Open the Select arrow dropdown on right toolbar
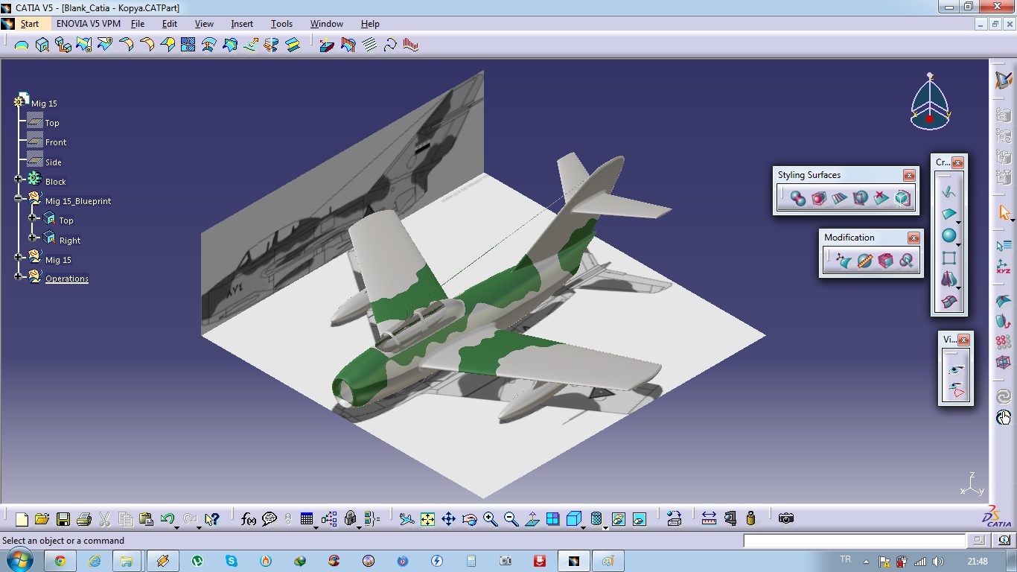This screenshot has width=1017, height=572. tap(1013, 220)
